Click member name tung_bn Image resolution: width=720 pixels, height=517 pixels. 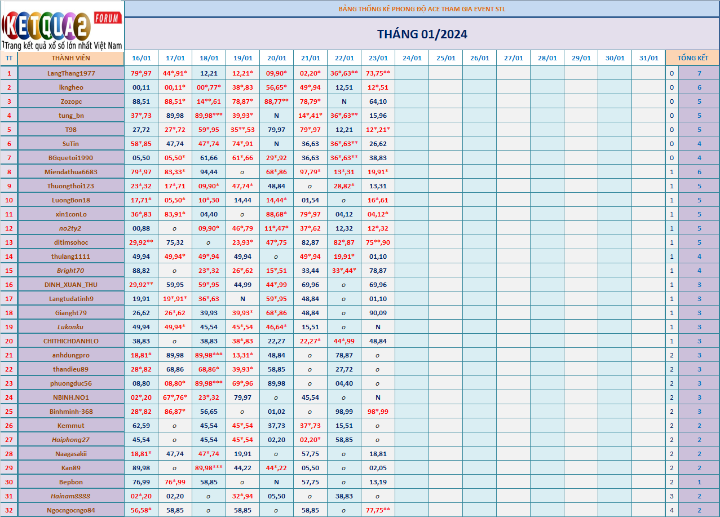click(x=71, y=116)
